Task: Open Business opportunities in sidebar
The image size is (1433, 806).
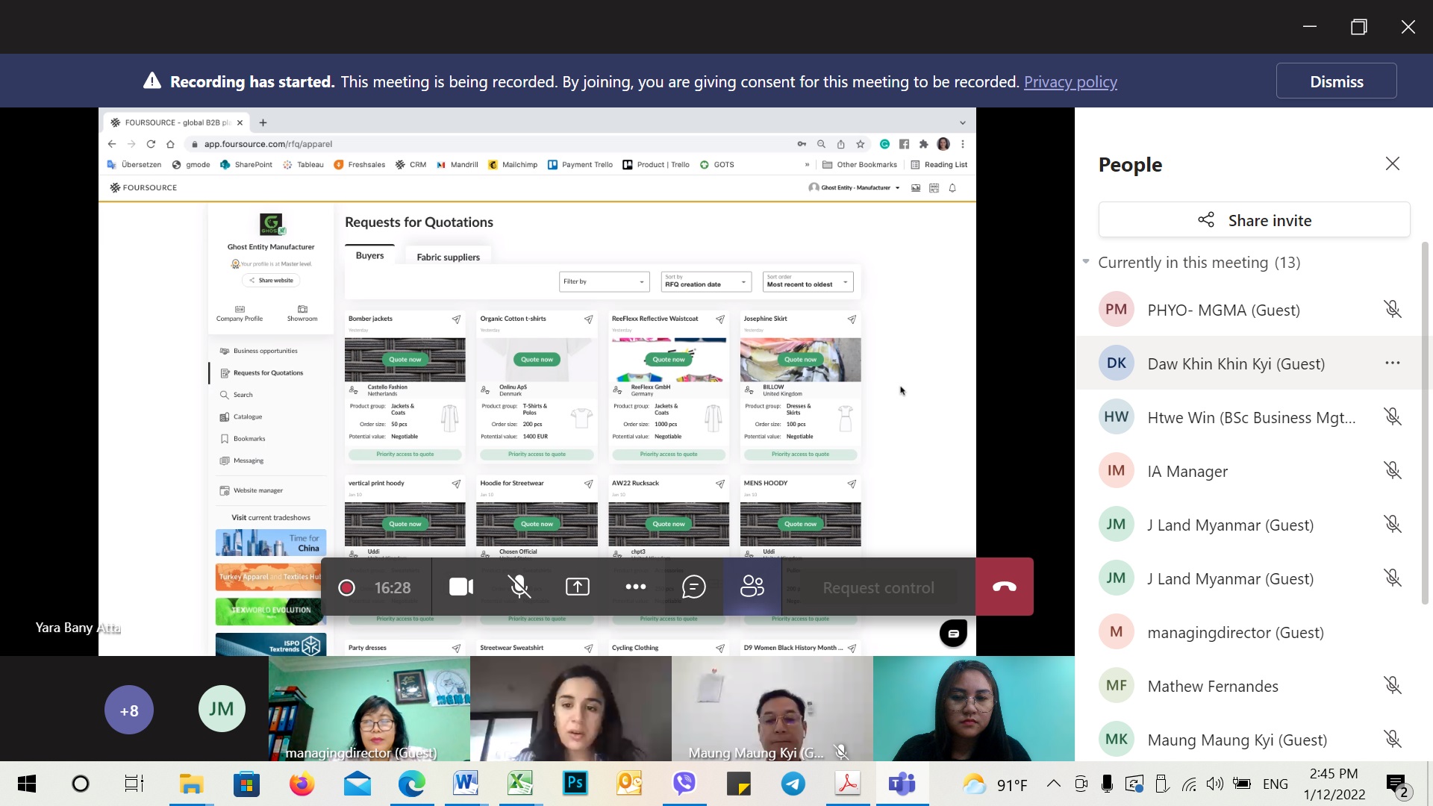Action: point(266,351)
